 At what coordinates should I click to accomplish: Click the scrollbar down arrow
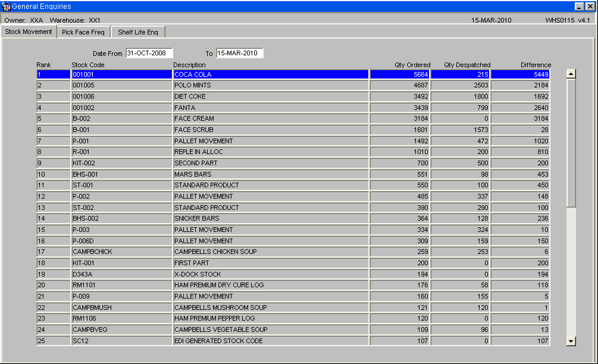571,341
